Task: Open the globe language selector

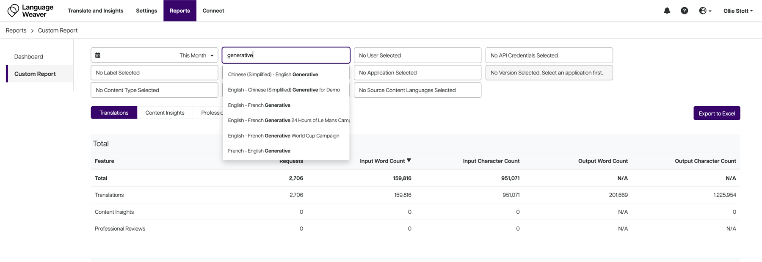Action: click(704, 11)
